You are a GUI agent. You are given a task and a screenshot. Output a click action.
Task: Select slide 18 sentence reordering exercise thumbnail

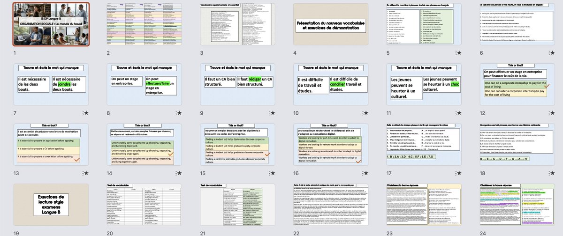[518, 144]
